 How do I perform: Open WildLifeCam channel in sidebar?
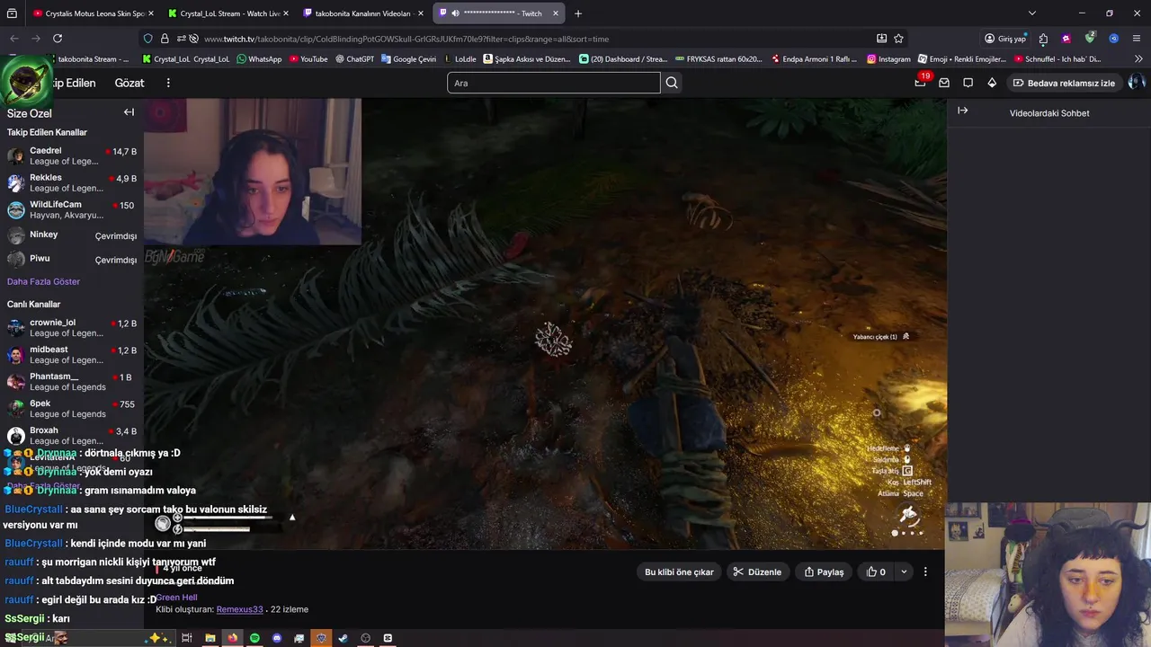click(72, 210)
